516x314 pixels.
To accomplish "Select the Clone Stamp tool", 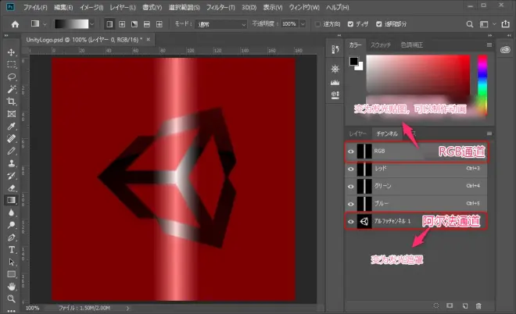I will tap(12, 163).
